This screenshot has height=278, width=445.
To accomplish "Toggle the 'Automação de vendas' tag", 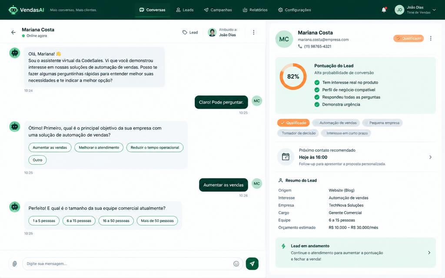I will [336, 123].
